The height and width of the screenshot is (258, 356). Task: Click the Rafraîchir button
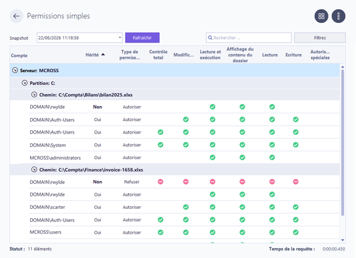(143, 38)
